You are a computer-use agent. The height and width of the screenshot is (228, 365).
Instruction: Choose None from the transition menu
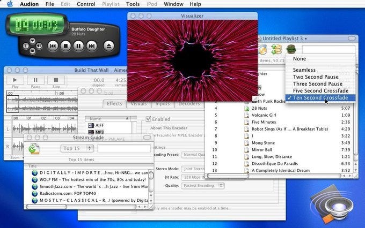click(x=320, y=59)
